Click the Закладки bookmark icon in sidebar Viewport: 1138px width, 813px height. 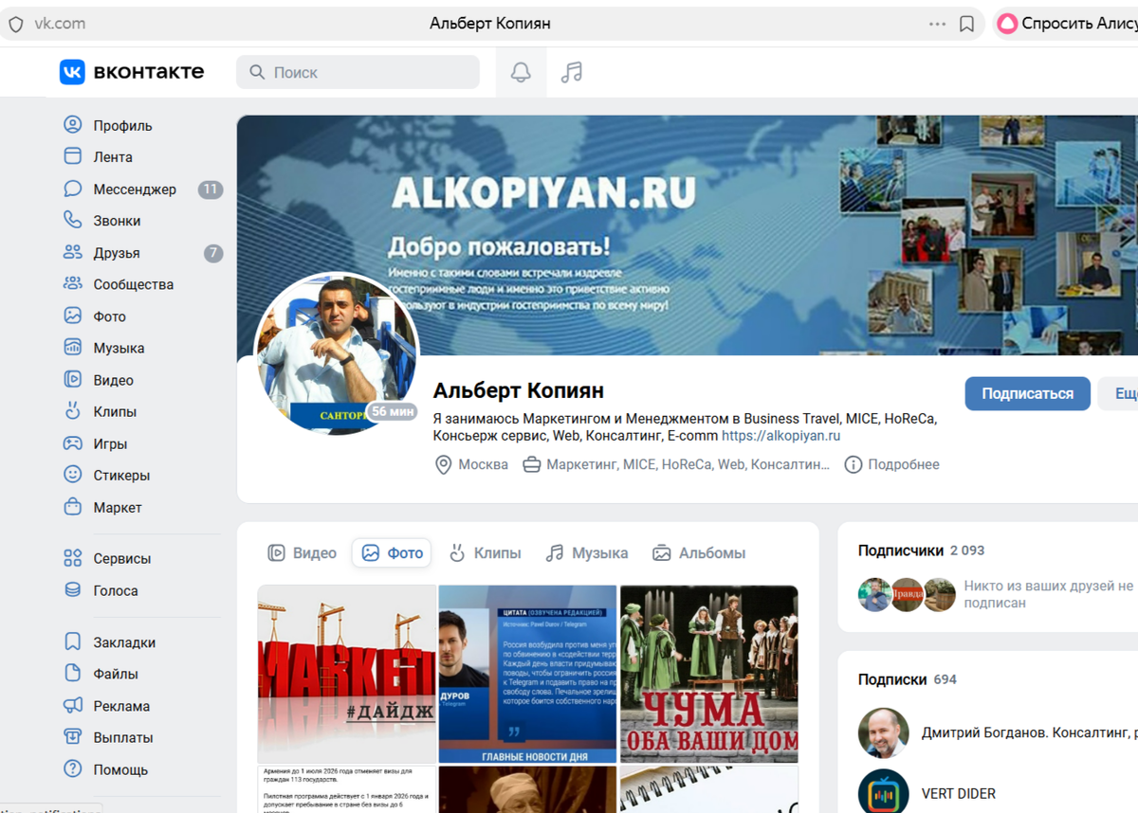[73, 642]
